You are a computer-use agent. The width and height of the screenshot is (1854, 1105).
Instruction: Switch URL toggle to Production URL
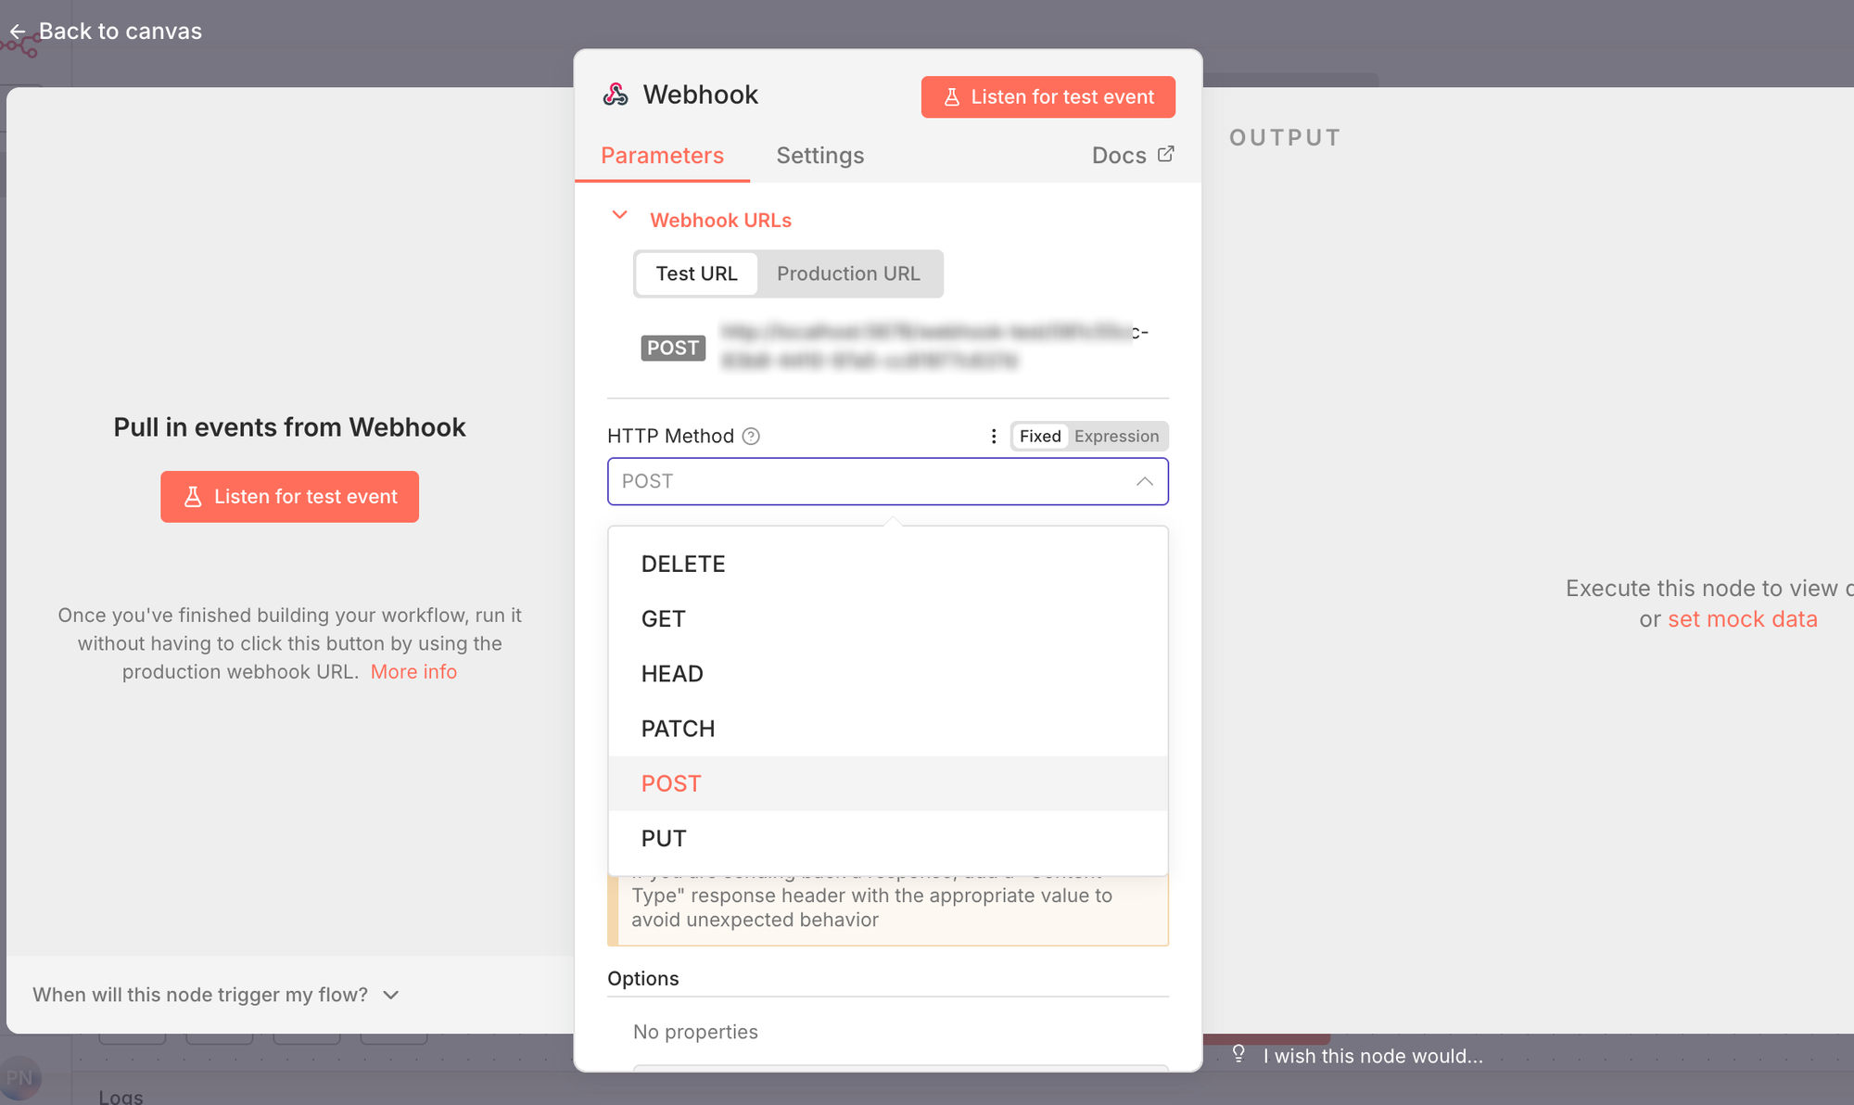(x=848, y=273)
